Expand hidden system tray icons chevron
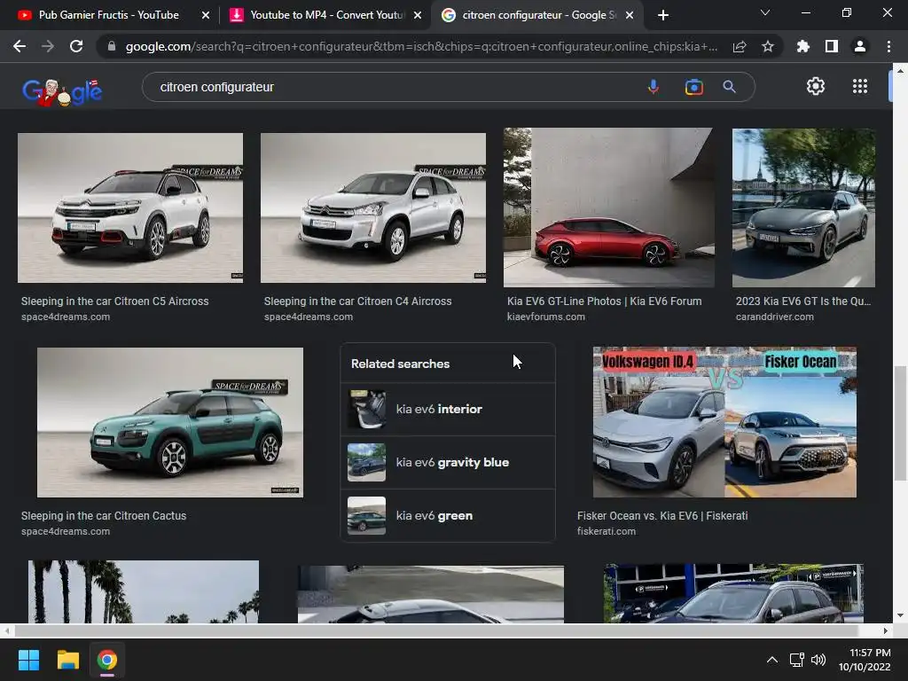Viewport: 908px width, 681px height. (772, 660)
